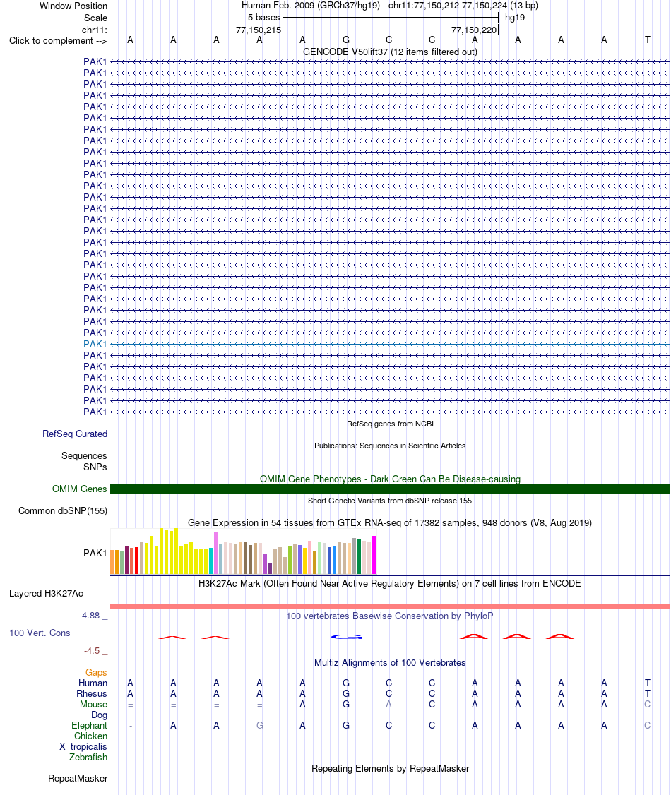Open '100 vertebrates Basewise Conservation by PhyloP' title
Screen dimensions: 671x795
tap(390, 616)
